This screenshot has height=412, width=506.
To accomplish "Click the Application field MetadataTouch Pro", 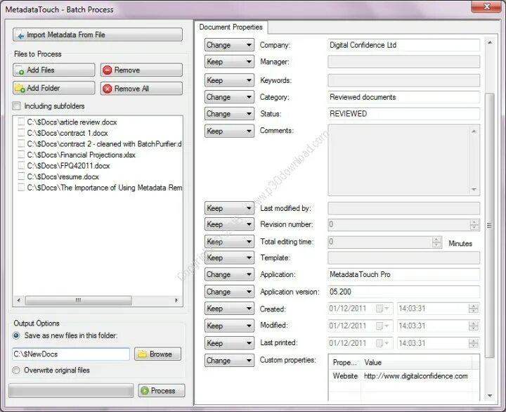I will coord(403,274).
